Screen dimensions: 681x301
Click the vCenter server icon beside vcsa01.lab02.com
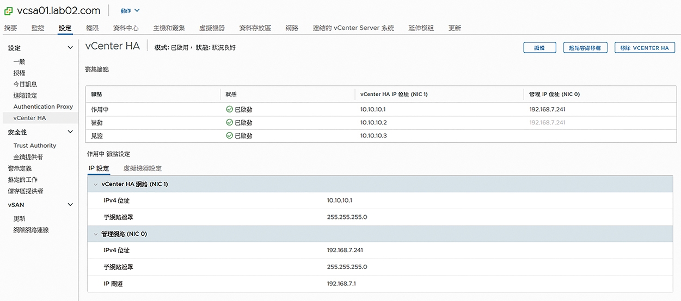pyautogui.click(x=9, y=11)
